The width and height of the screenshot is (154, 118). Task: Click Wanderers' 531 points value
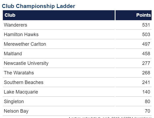click(146, 25)
